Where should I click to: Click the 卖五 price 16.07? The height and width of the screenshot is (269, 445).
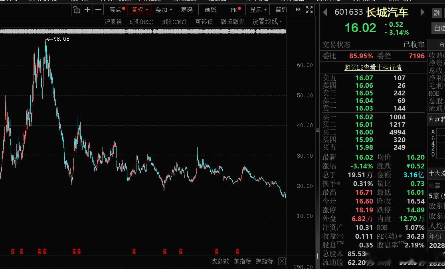tap(364, 78)
